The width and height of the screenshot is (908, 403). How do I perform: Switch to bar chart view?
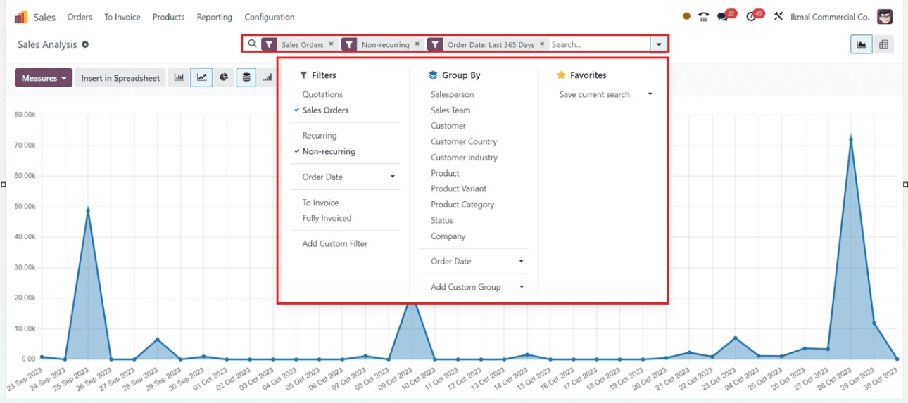pyautogui.click(x=179, y=78)
